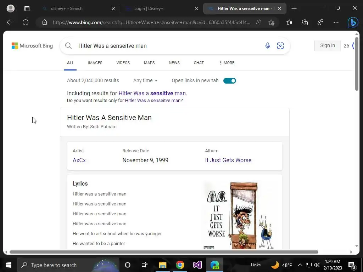Click the Windows taskbar search box
363x272 pixels.
pyautogui.click(x=68, y=265)
